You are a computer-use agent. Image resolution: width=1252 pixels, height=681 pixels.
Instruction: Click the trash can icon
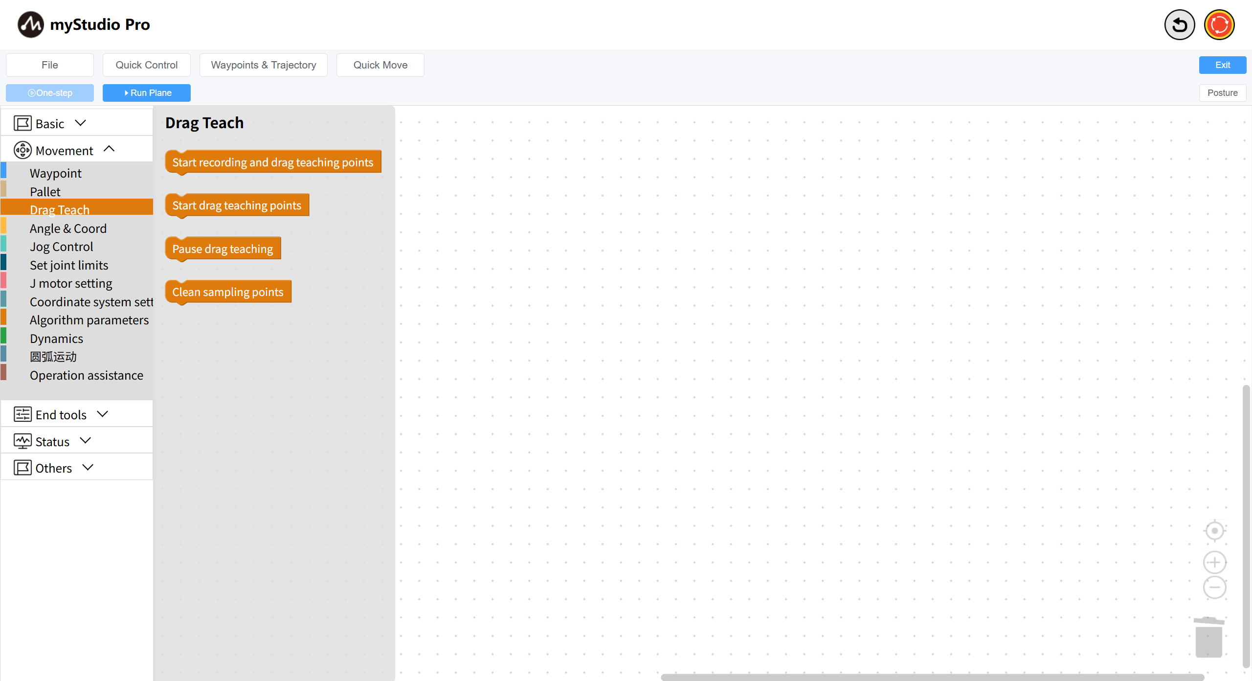point(1209,637)
